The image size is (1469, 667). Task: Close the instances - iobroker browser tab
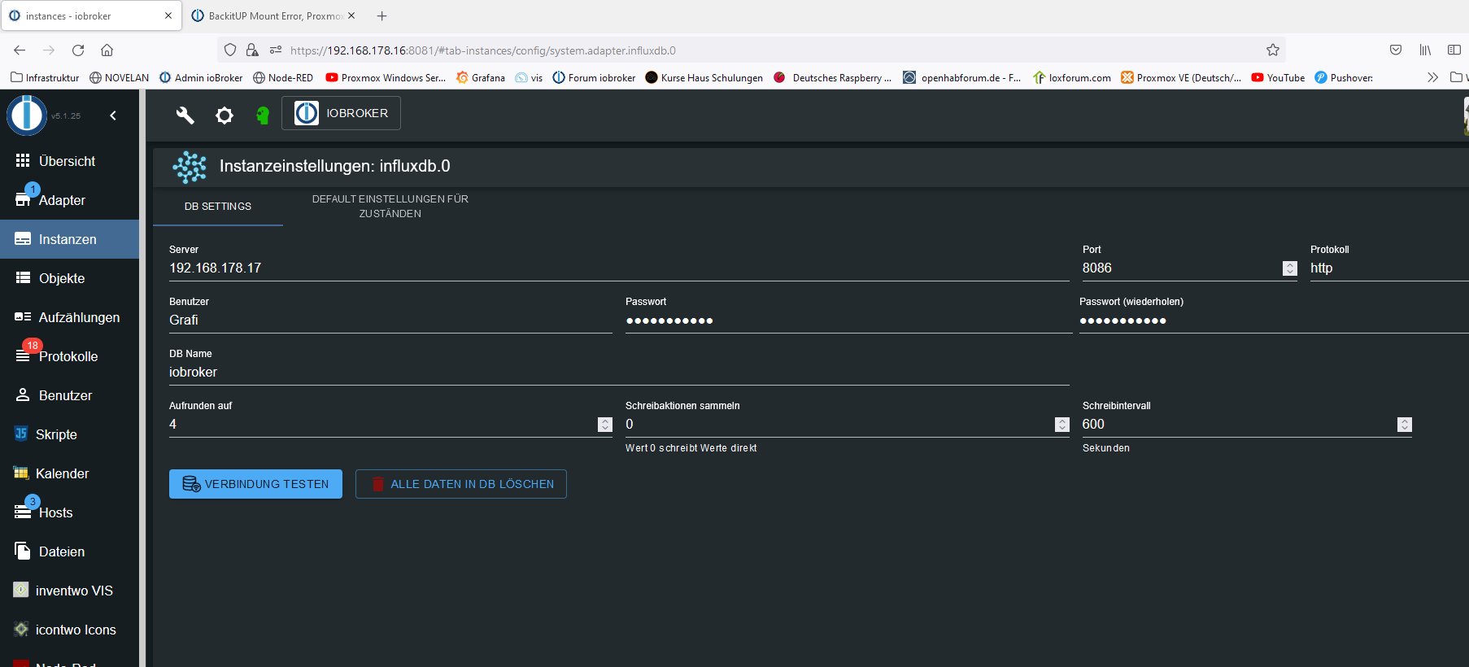168,15
